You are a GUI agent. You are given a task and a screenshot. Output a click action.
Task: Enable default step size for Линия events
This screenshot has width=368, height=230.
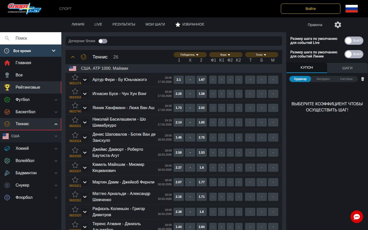click(x=354, y=54)
